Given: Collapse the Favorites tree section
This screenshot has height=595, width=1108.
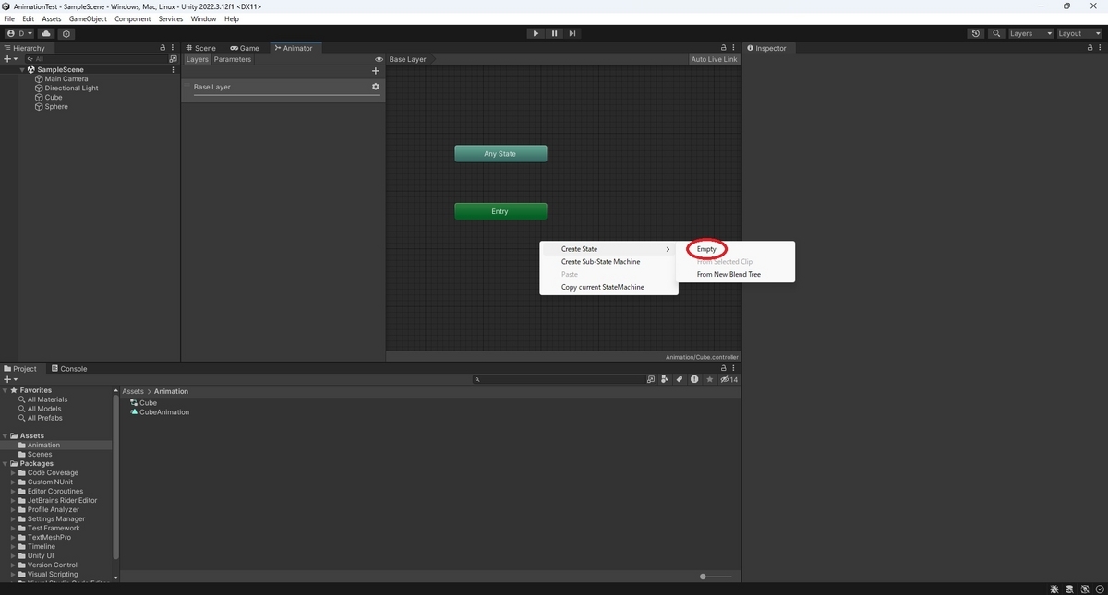Looking at the screenshot, I should point(5,390).
